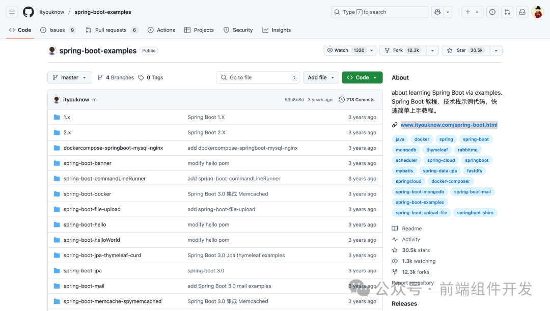This screenshot has height=311, width=550.
Task: Open commit hash 53c8c8d
Action: tap(294, 100)
